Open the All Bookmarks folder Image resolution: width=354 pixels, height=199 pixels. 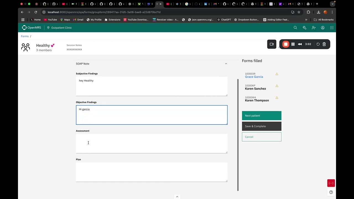point(324,20)
